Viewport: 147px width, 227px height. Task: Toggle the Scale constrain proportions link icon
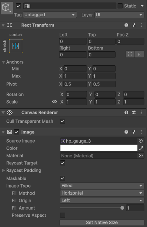tap(55, 102)
